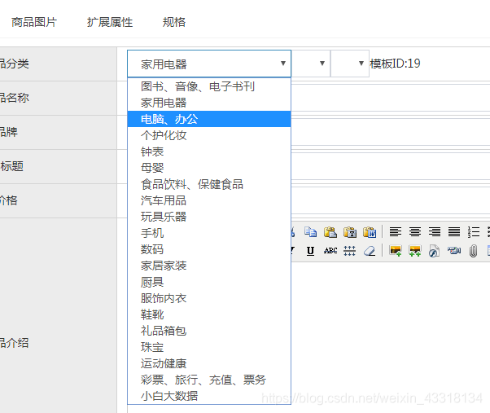Select 彩票、旅行、充值、票务 option

[209, 380]
